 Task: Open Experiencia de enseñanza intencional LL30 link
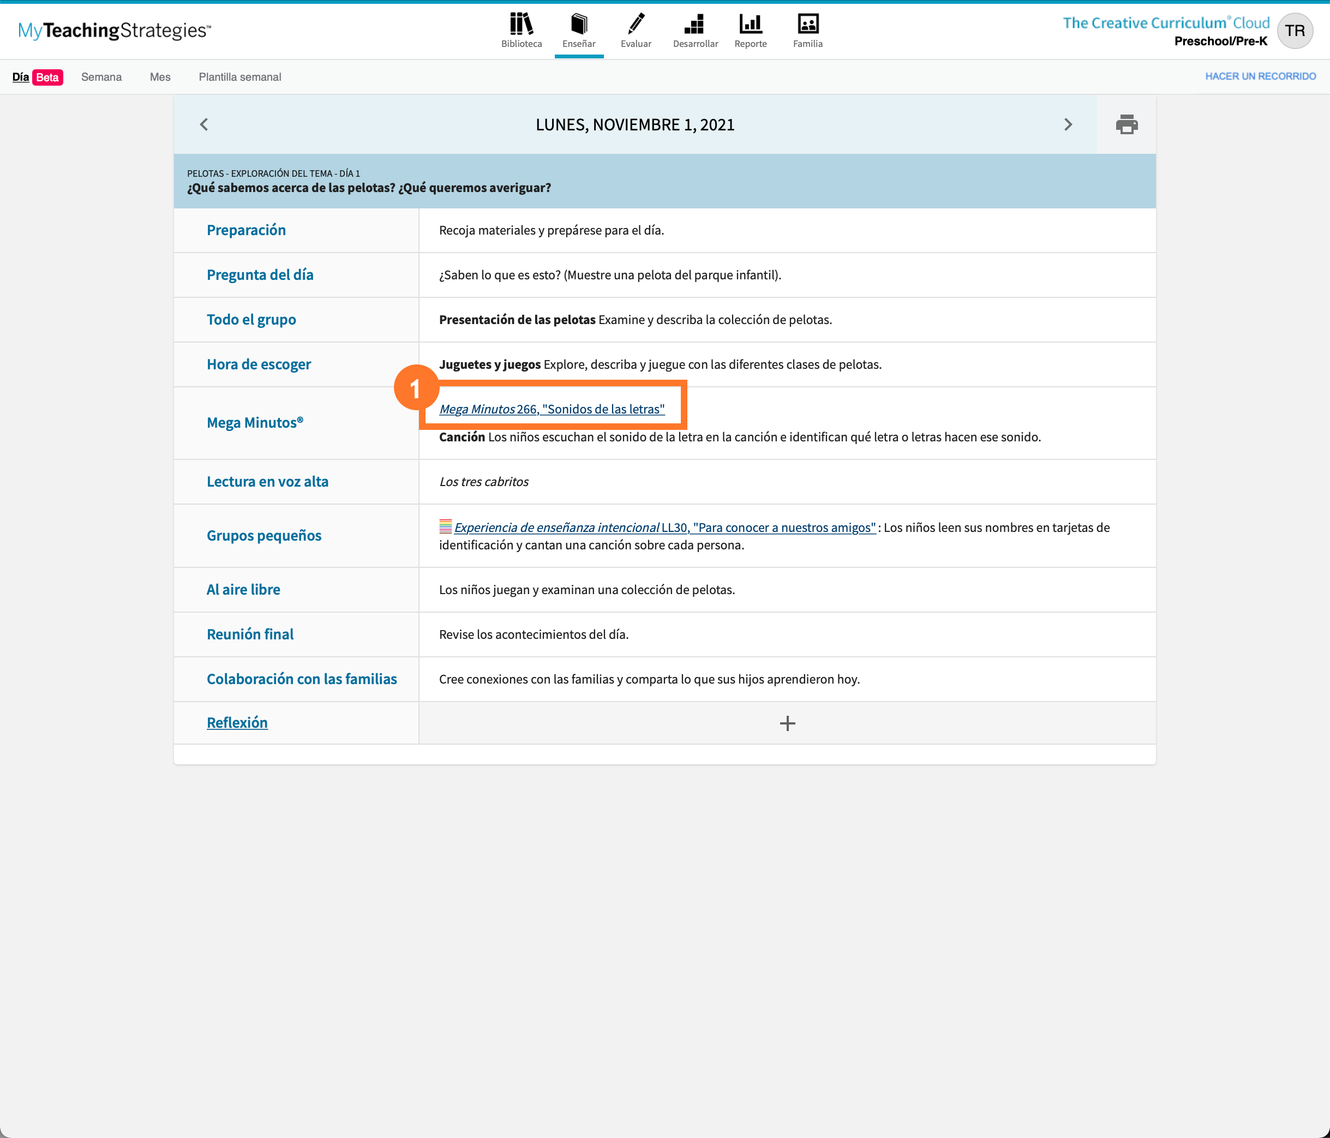[x=664, y=528]
